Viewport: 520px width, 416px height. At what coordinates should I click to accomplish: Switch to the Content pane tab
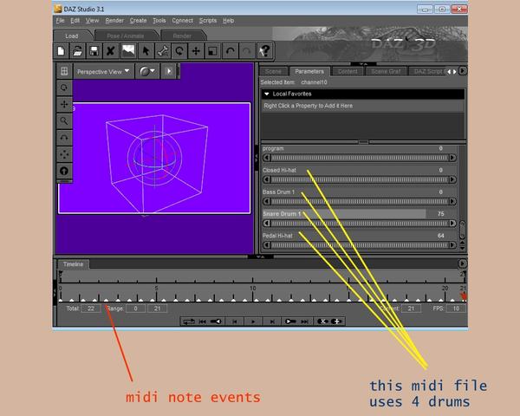(348, 71)
